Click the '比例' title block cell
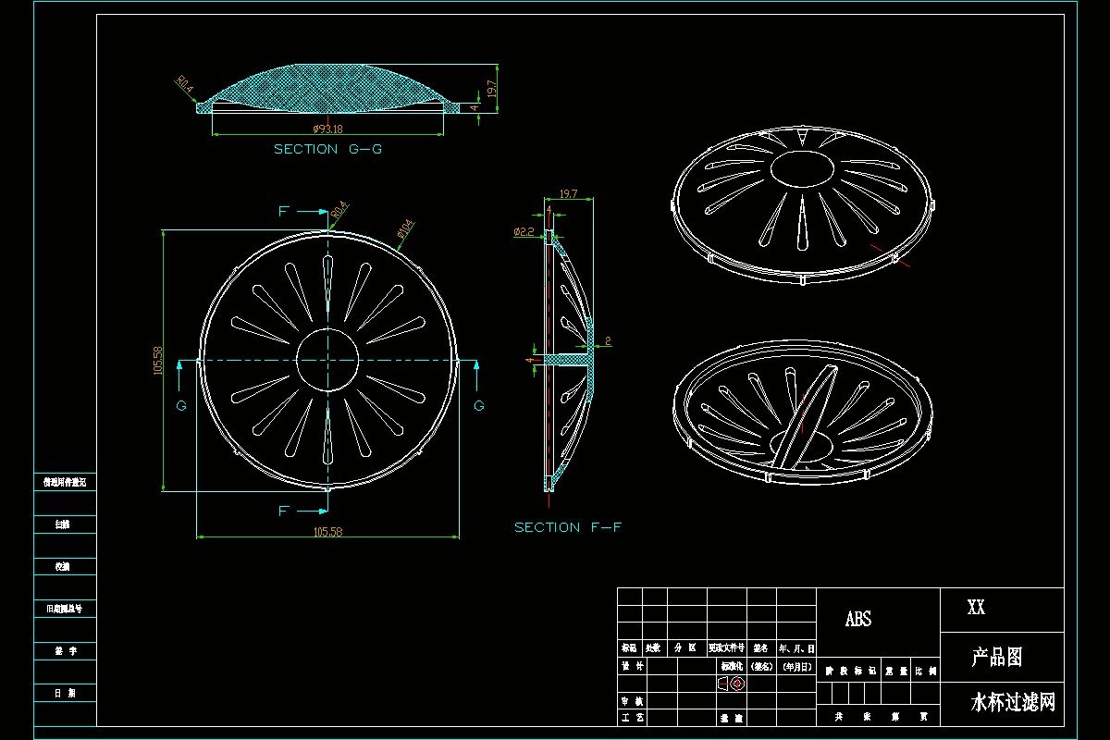The height and width of the screenshot is (740, 1110). [x=926, y=672]
